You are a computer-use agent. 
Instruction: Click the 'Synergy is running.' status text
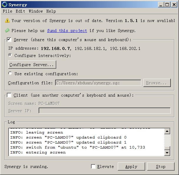click(x=26, y=166)
